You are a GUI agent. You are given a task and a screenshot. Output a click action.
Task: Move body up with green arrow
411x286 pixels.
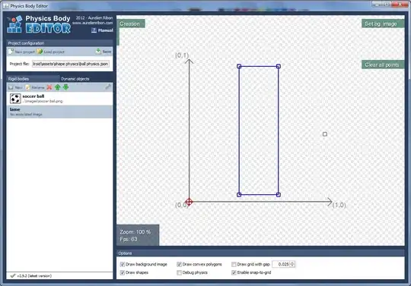(57, 87)
